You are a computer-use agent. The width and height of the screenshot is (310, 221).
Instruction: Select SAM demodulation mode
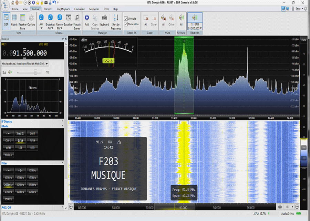pos(32,133)
